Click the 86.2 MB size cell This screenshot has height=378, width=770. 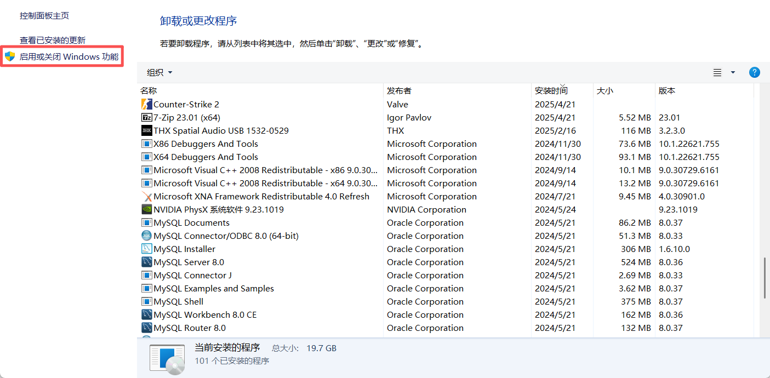(635, 222)
